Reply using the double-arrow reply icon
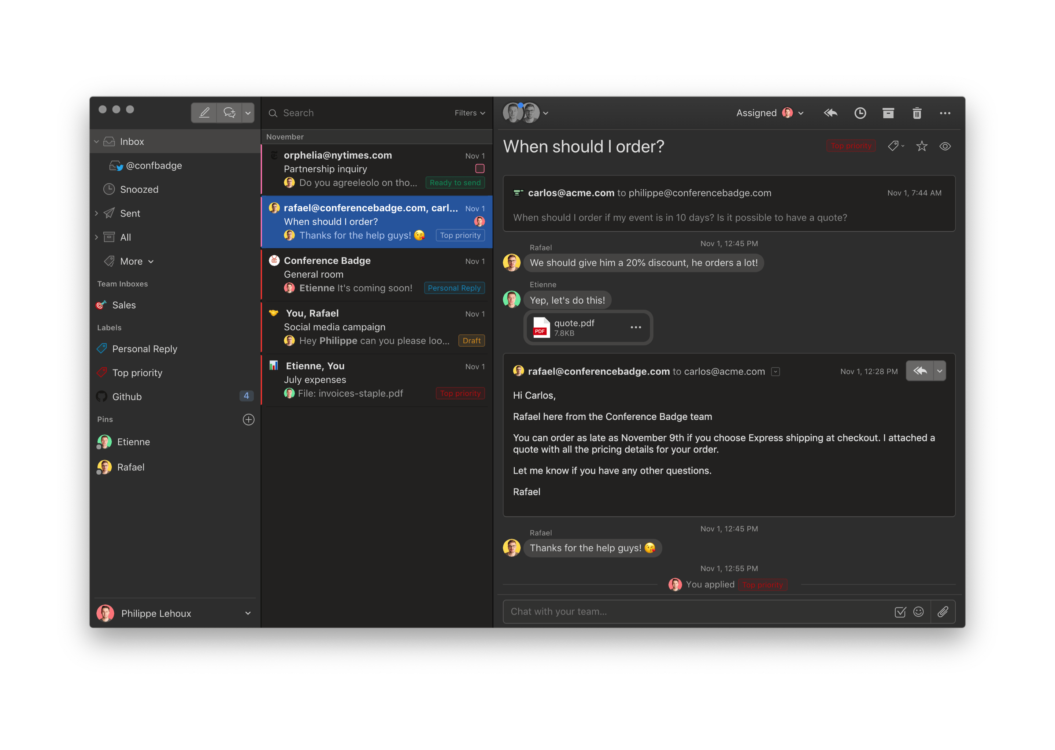The height and width of the screenshot is (750, 1055). [830, 113]
